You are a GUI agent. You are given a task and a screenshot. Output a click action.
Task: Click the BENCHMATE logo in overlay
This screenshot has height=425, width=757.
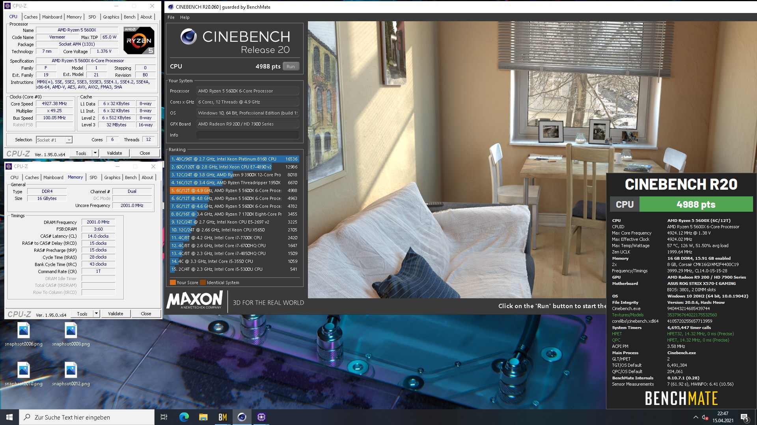click(x=681, y=399)
